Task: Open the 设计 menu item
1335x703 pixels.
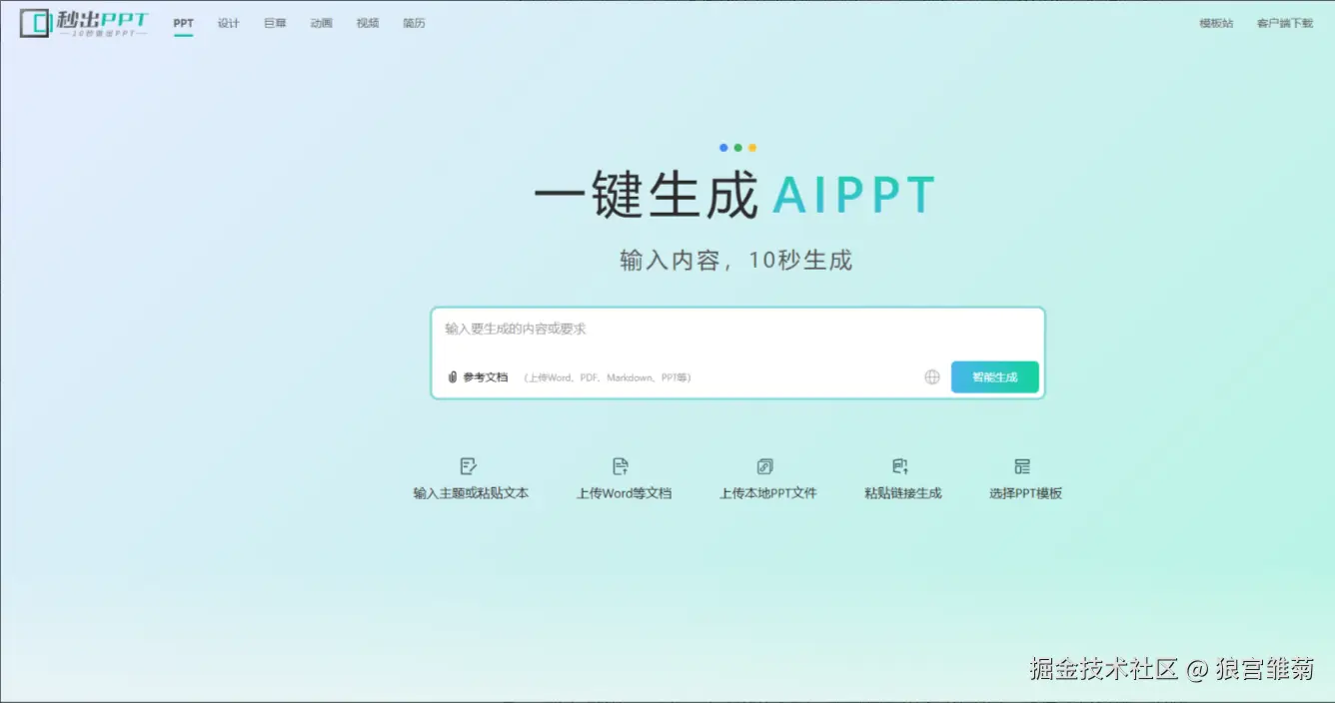Action: 229,23
